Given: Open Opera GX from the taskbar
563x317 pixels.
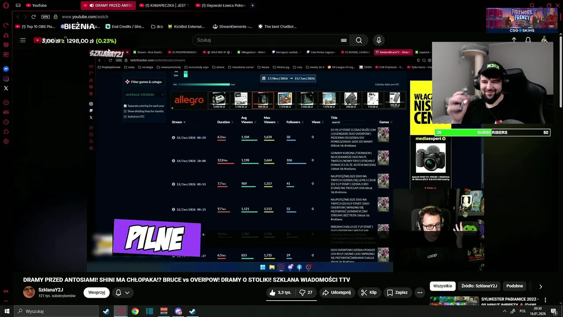Looking at the screenshot, I should [x=121, y=311].
